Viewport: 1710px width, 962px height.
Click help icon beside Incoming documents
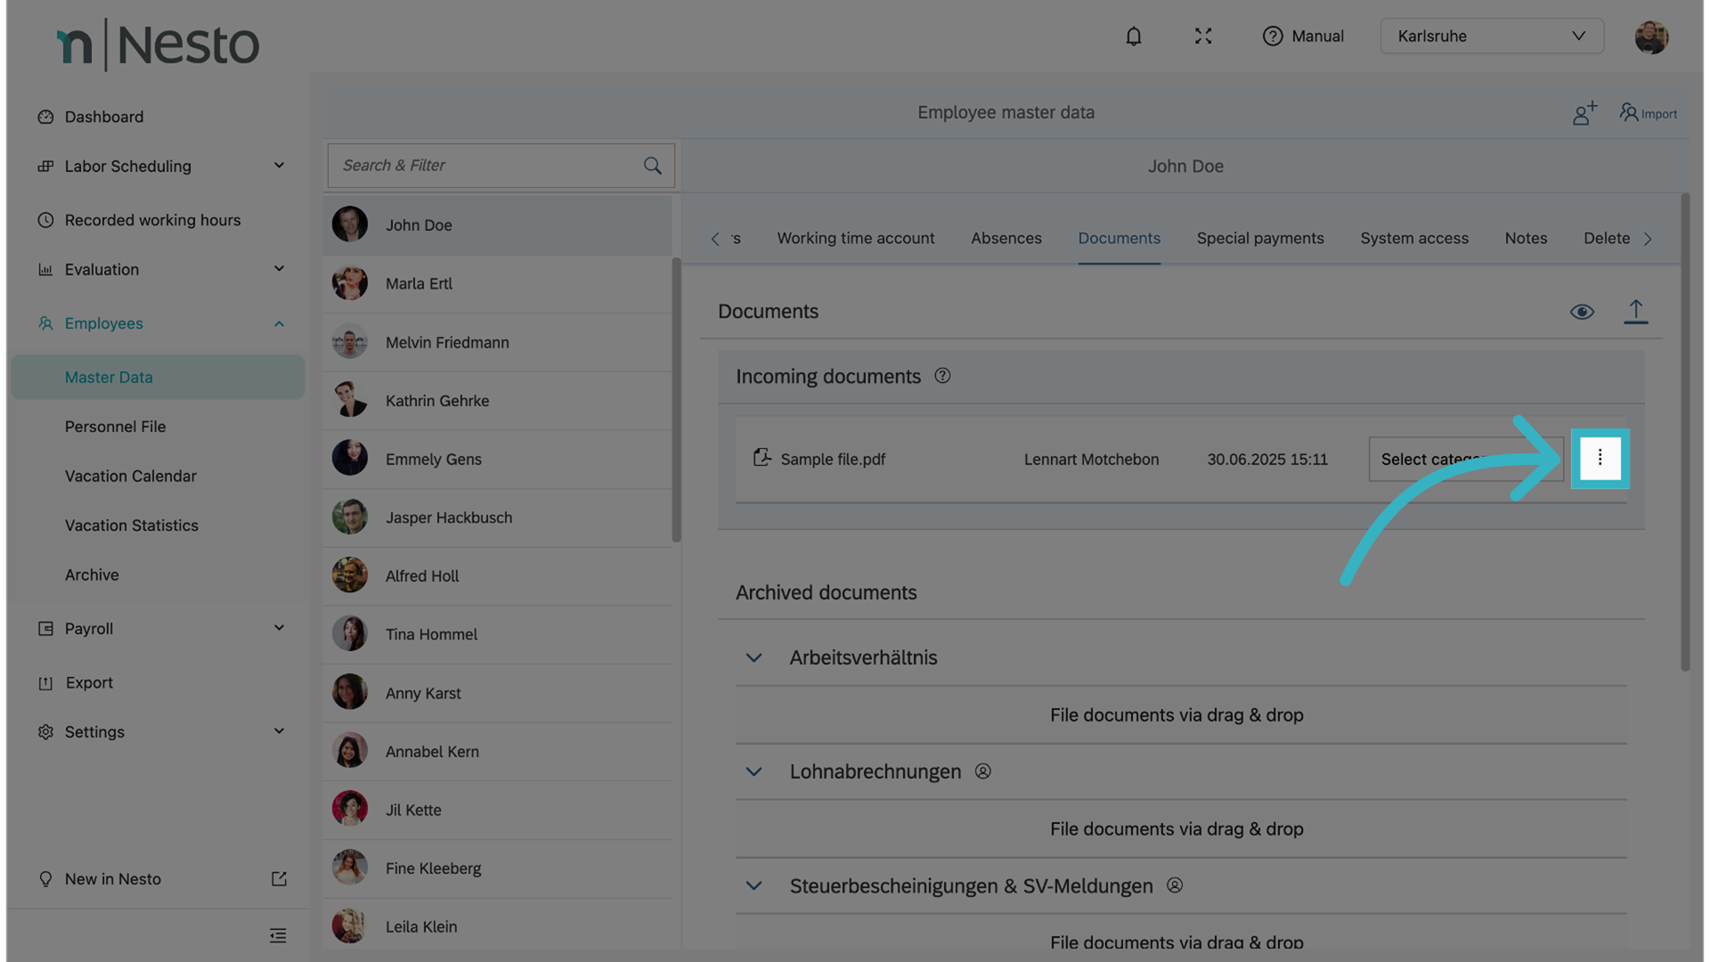click(x=942, y=376)
